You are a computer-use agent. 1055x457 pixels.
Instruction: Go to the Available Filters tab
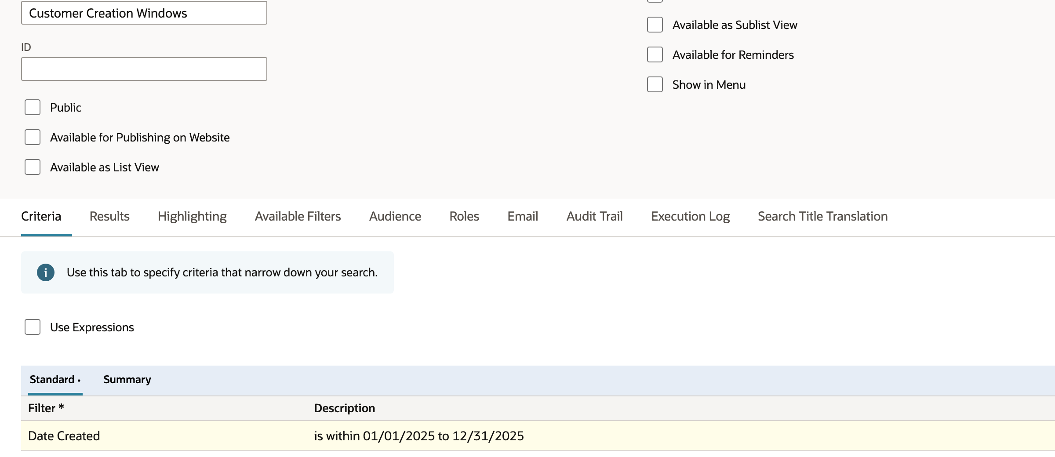298,216
